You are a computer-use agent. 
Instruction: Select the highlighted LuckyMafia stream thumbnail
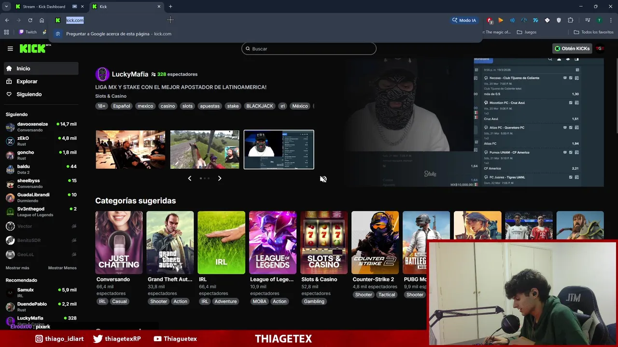[x=279, y=149]
